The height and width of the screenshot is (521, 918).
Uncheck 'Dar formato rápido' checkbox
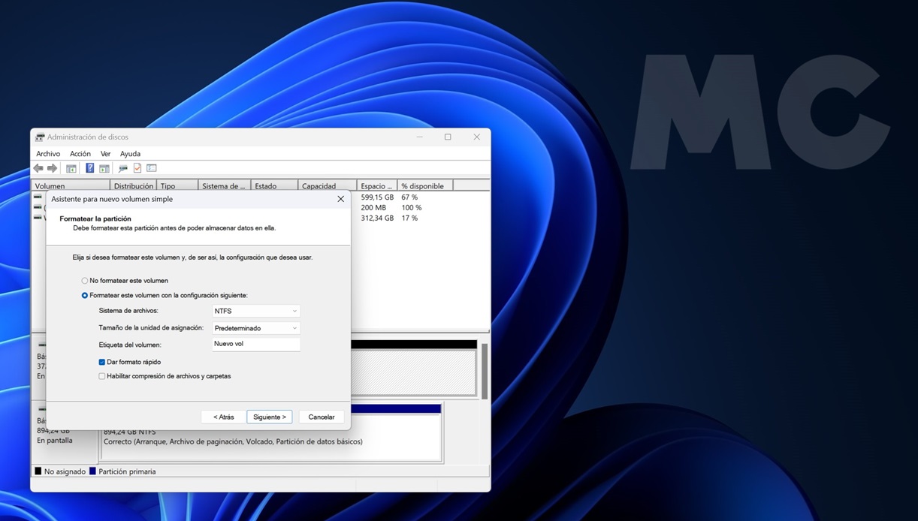[102, 362]
